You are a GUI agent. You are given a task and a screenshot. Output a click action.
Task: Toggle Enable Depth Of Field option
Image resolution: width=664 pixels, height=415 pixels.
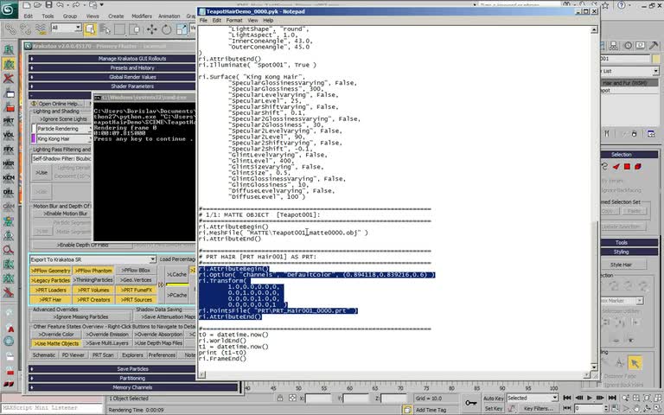pos(83,245)
